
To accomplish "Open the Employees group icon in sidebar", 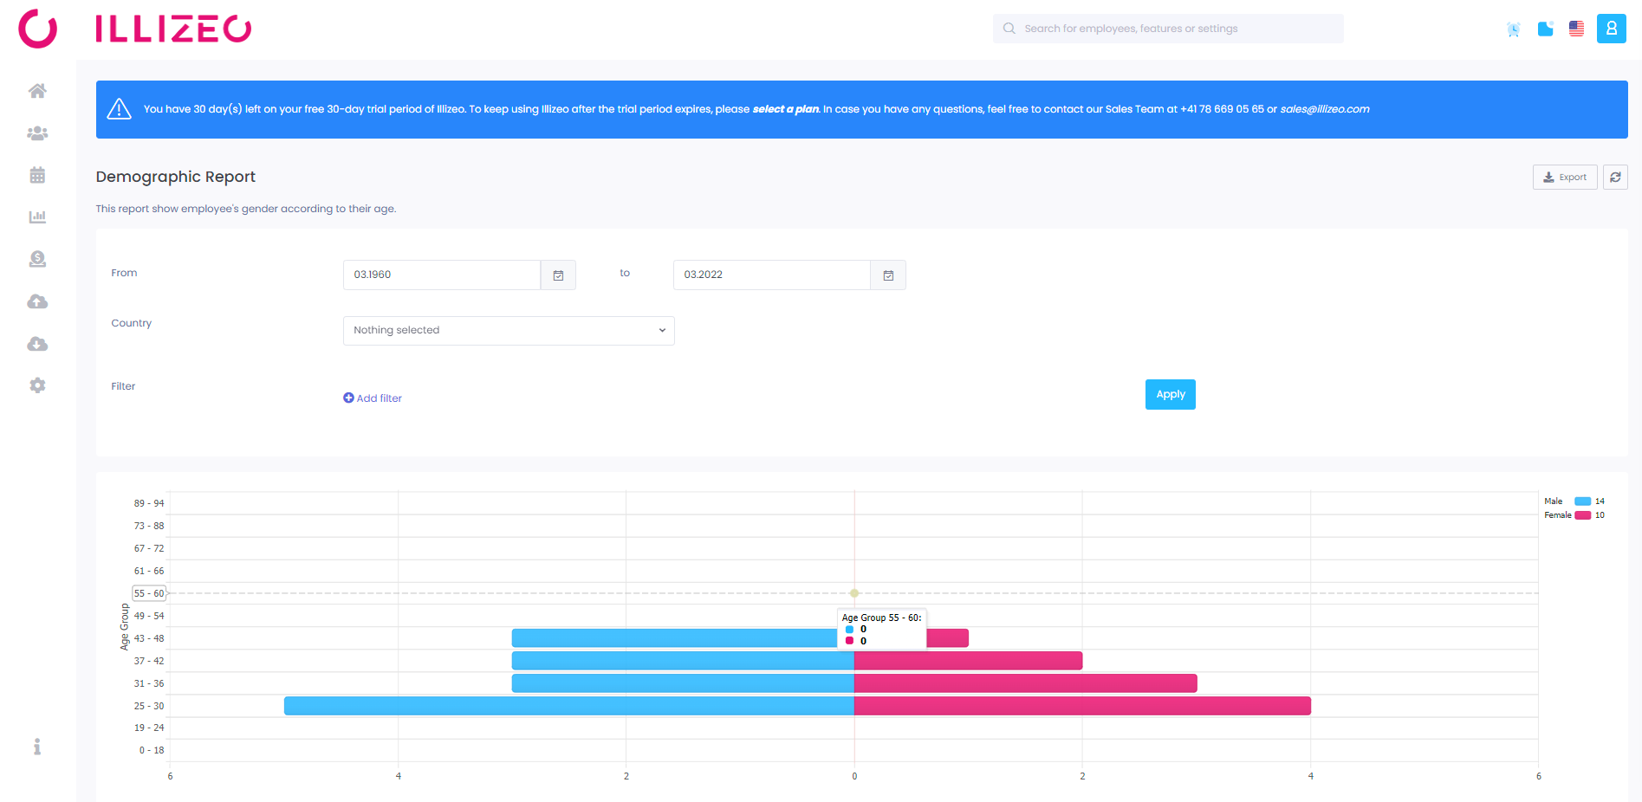I will pos(37,133).
